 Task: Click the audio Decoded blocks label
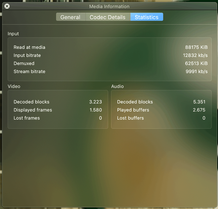click(x=135, y=102)
